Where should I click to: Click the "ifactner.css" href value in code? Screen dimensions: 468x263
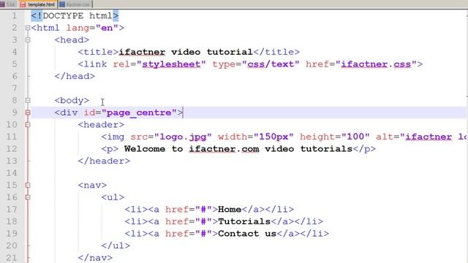click(x=376, y=64)
